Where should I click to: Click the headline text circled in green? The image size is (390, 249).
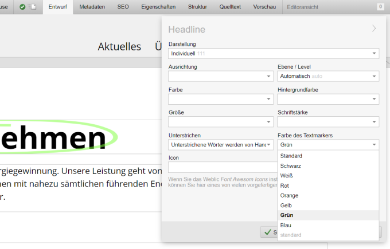pyautogui.click(x=53, y=138)
